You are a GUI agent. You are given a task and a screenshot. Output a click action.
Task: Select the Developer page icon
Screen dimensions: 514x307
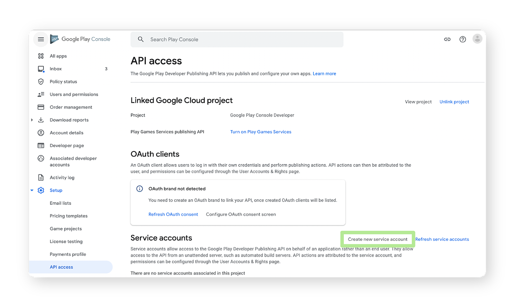[41, 145]
